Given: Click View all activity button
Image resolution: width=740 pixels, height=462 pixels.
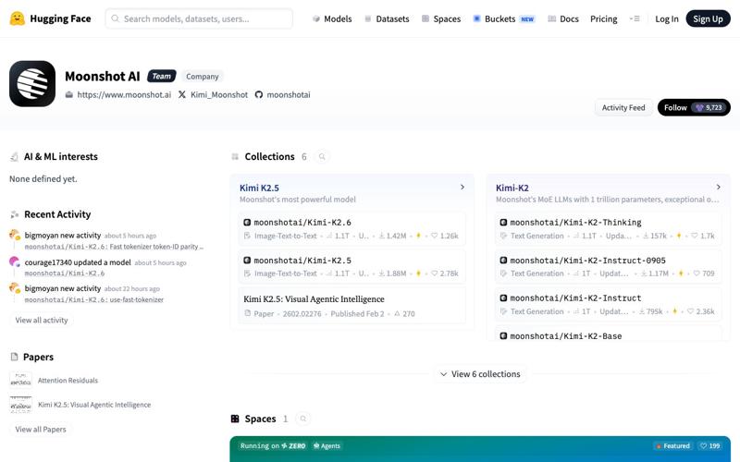Looking at the screenshot, I should (x=42, y=320).
